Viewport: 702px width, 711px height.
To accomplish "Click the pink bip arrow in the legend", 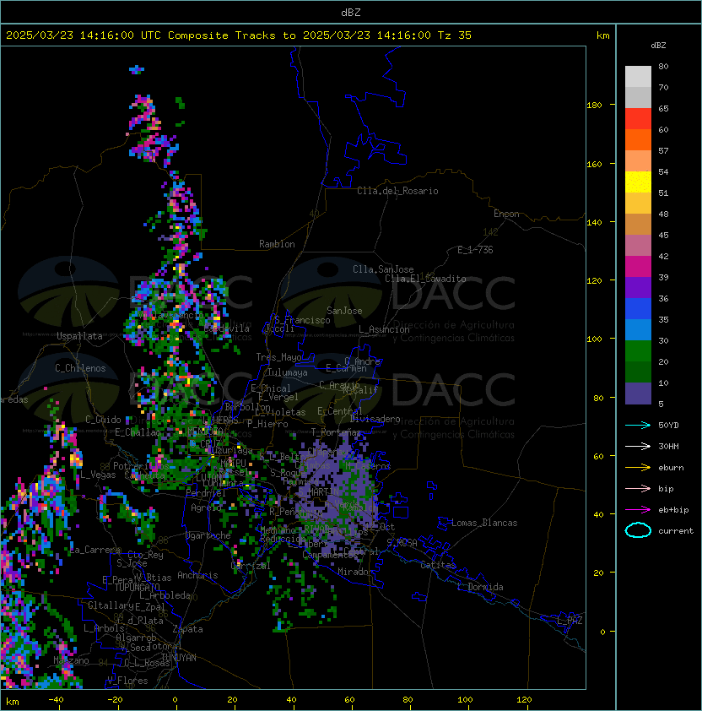I will pos(638,488).
